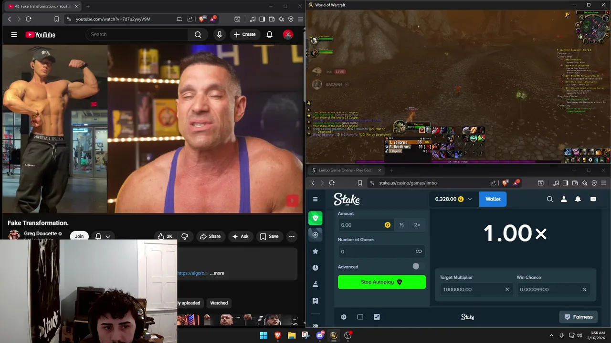
Task: Toggle the Brave sidebar panel in YouTube window
Action: [262, 19]
